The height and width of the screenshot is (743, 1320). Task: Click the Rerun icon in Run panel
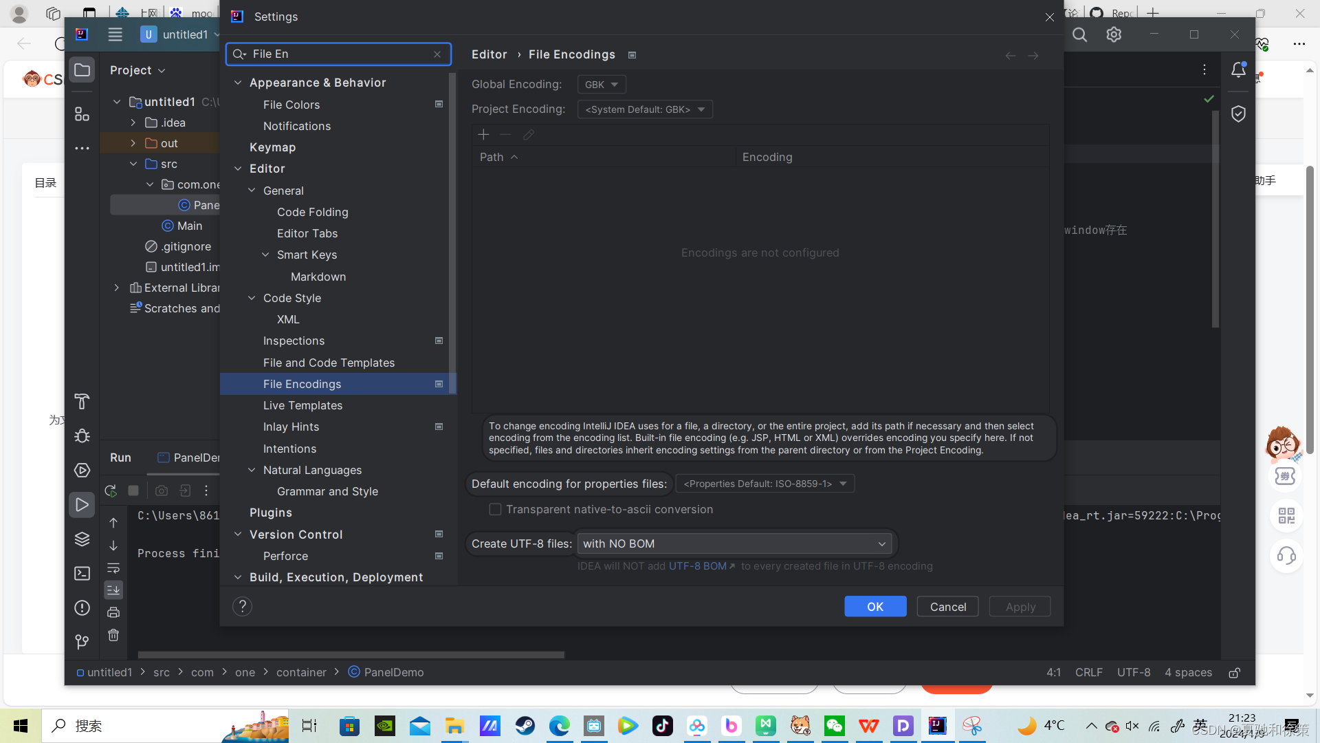(110, 491)
